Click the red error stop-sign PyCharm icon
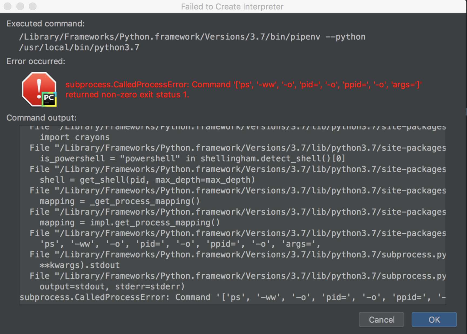Screen dimensions: 467x334 coord(39,89)
